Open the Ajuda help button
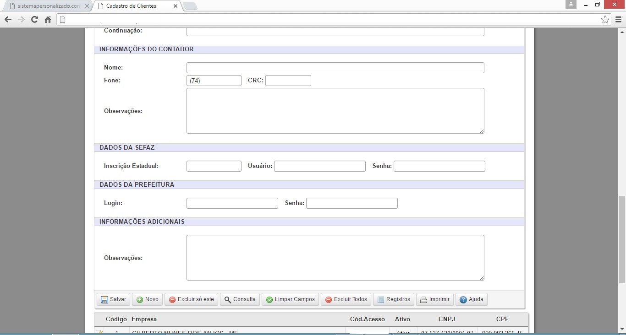Screen dimensions: 626x335 (x=471, y=299)
